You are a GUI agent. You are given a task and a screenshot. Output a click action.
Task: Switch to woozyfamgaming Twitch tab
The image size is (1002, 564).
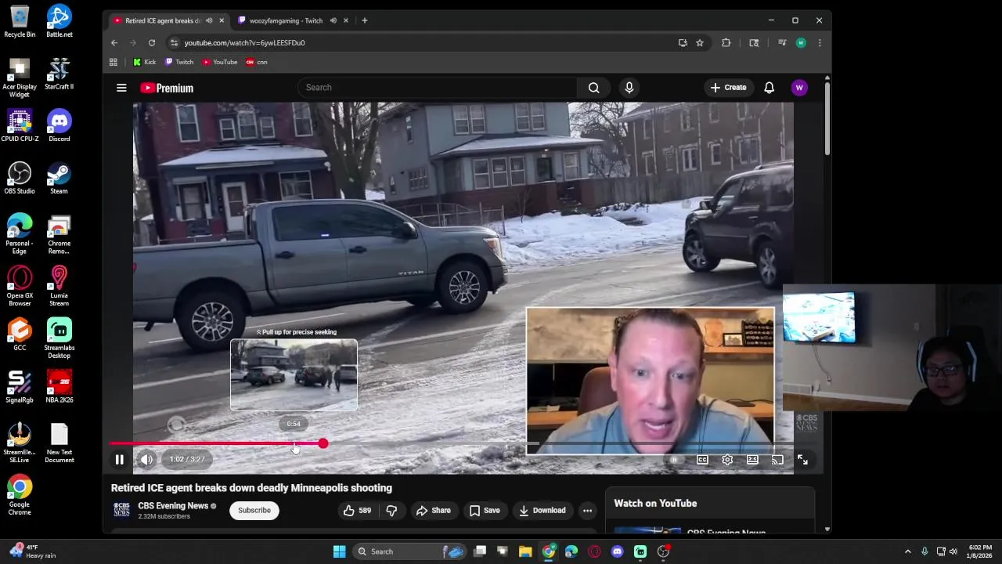tap(286, 20)
